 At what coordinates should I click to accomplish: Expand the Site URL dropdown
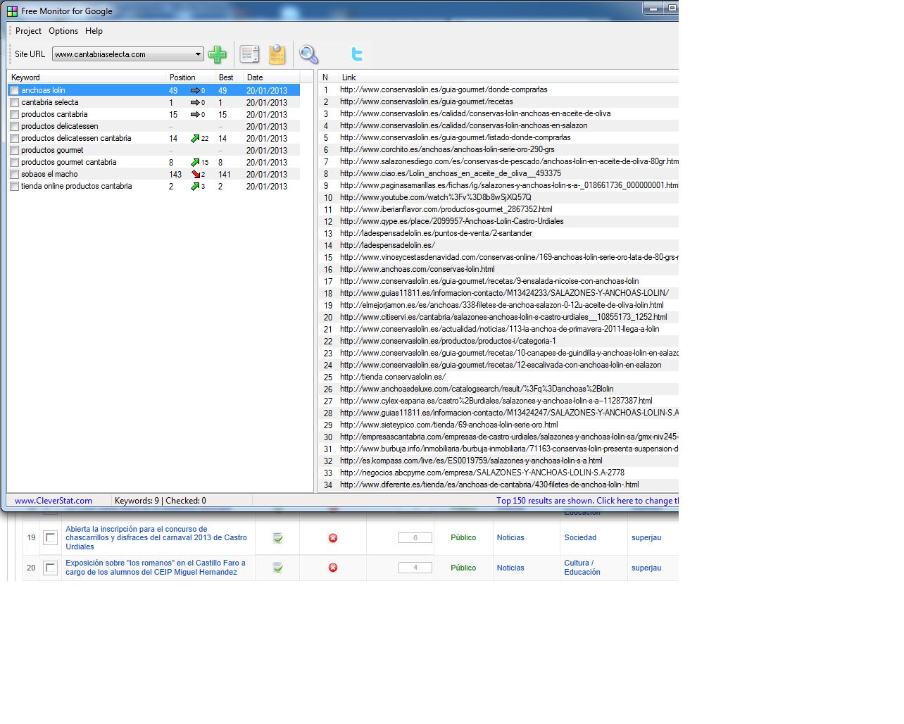click(x=198, y=54)
